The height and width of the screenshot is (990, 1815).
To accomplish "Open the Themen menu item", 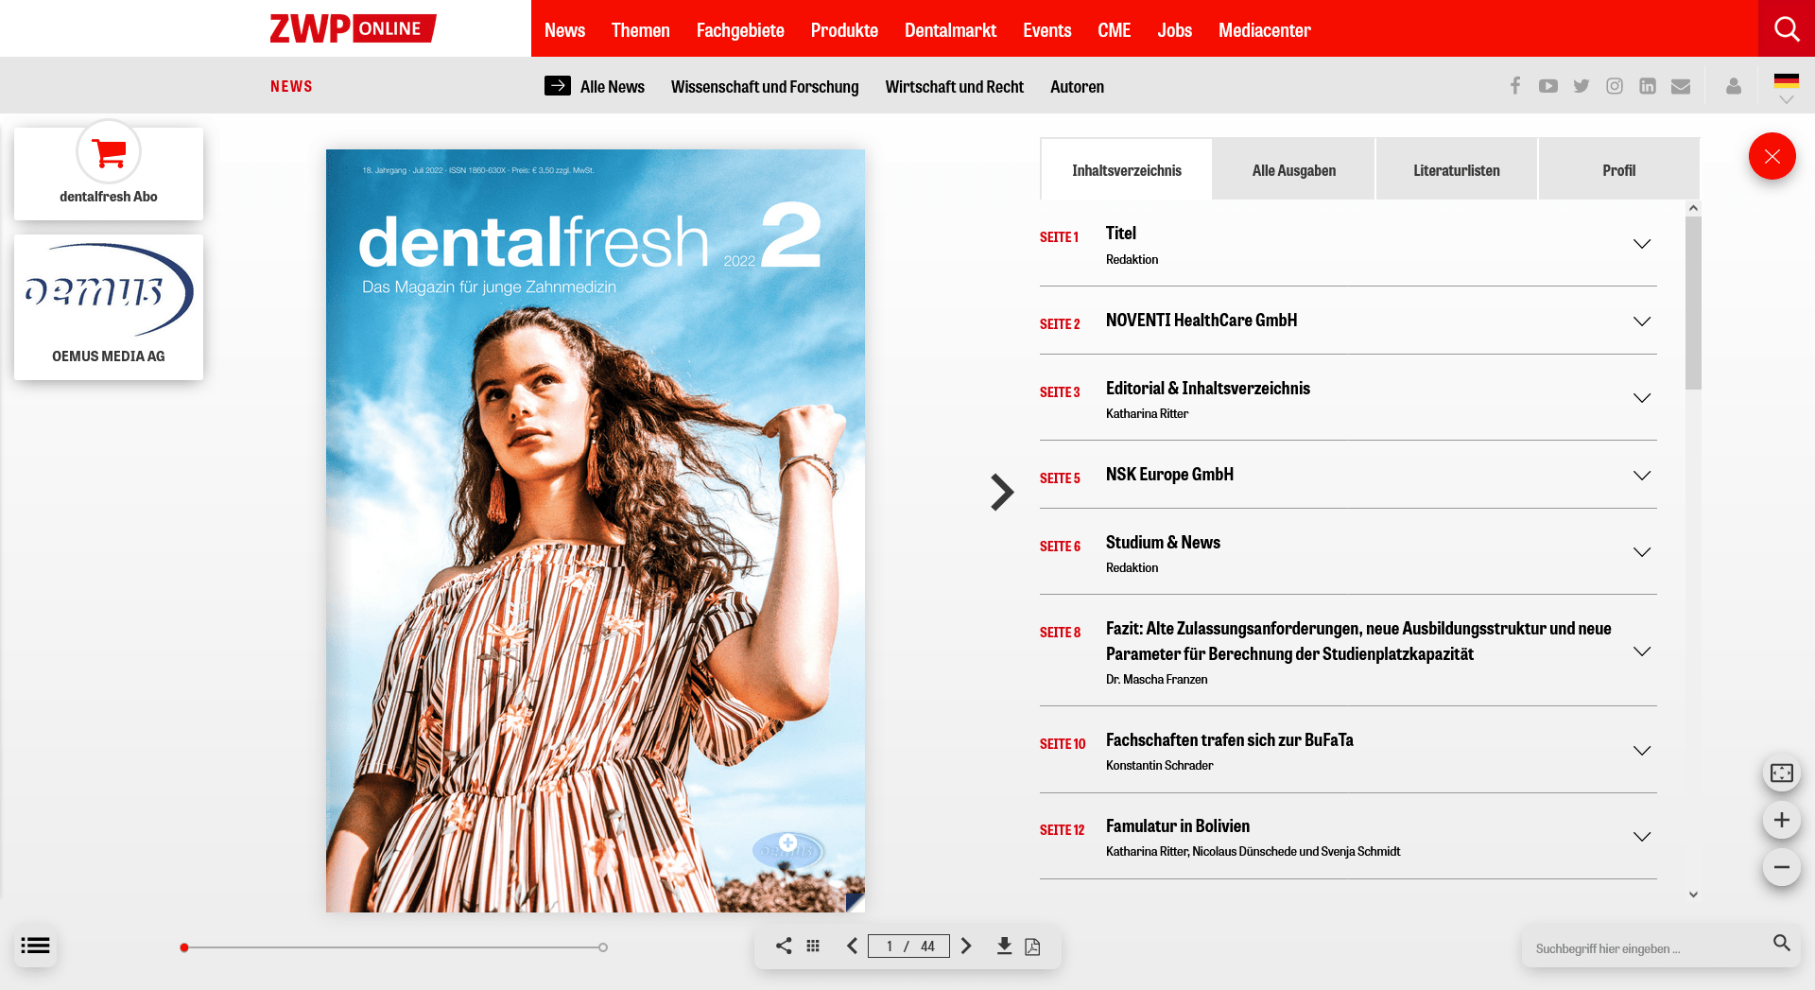I will pos(640,30).
